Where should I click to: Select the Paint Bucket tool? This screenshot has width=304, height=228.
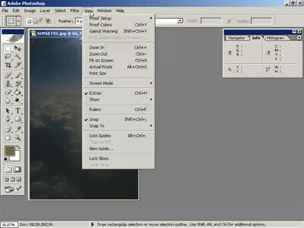coord(18,92)
